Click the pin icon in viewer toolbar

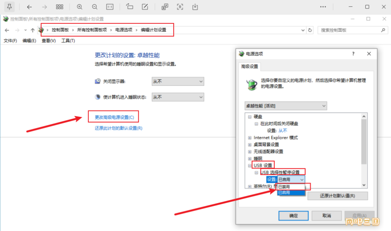(10, 7)
